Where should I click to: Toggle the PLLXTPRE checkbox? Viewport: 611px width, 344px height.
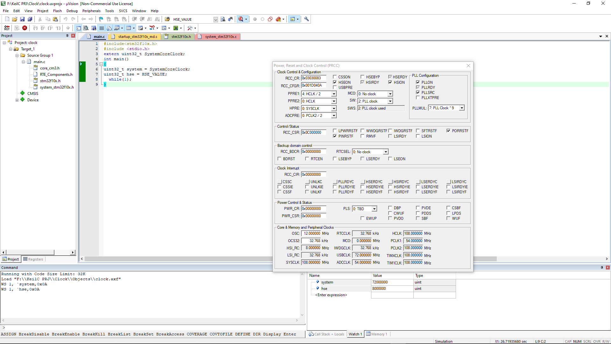(x=418, y=98)
